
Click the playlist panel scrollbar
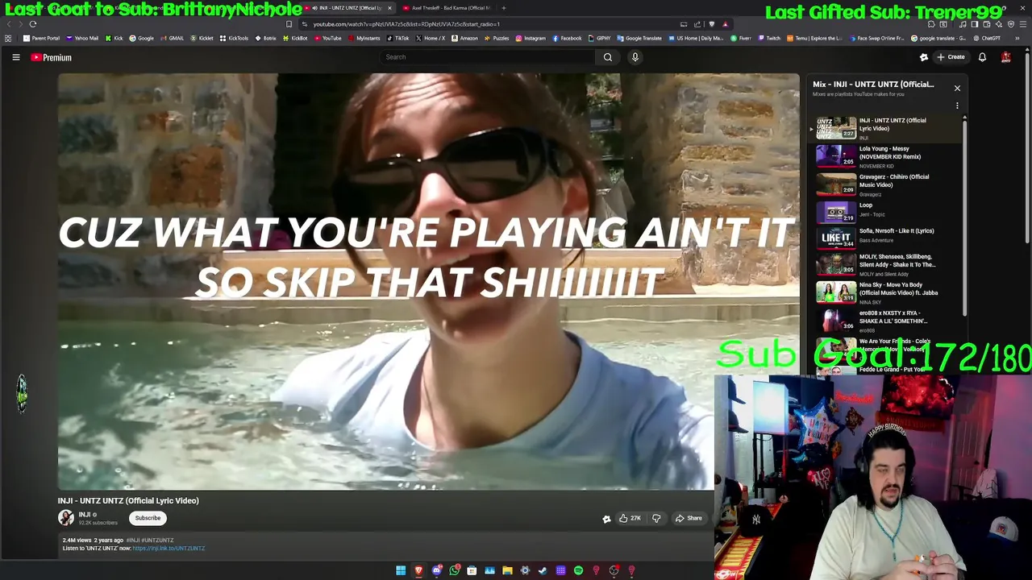click(x=964, y=217)
